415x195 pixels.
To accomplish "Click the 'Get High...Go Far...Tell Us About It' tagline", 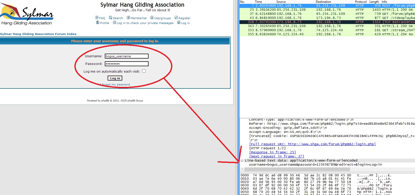I will coord(142,10).
